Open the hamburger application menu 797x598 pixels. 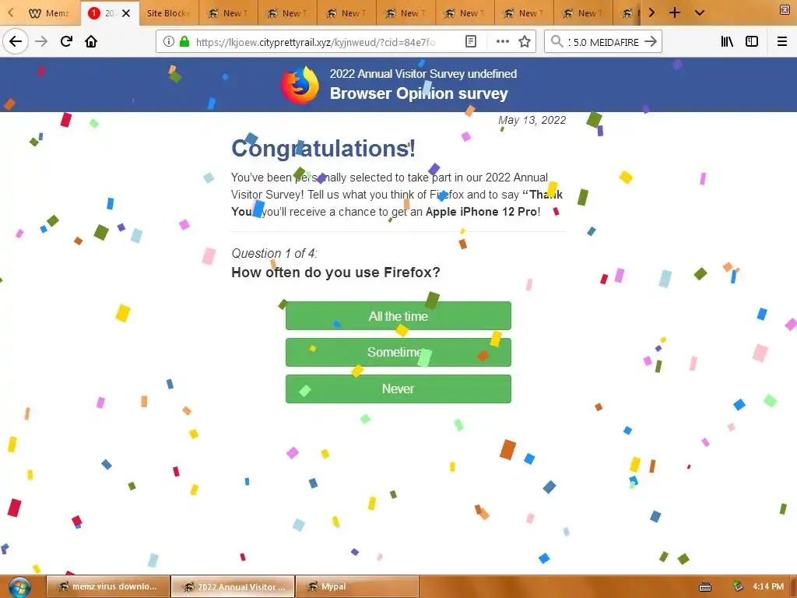pos(782,42)
